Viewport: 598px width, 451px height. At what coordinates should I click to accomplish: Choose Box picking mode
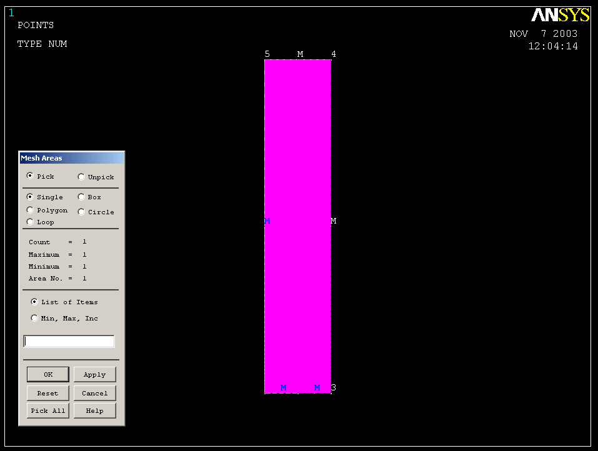[x=81, y=197]
